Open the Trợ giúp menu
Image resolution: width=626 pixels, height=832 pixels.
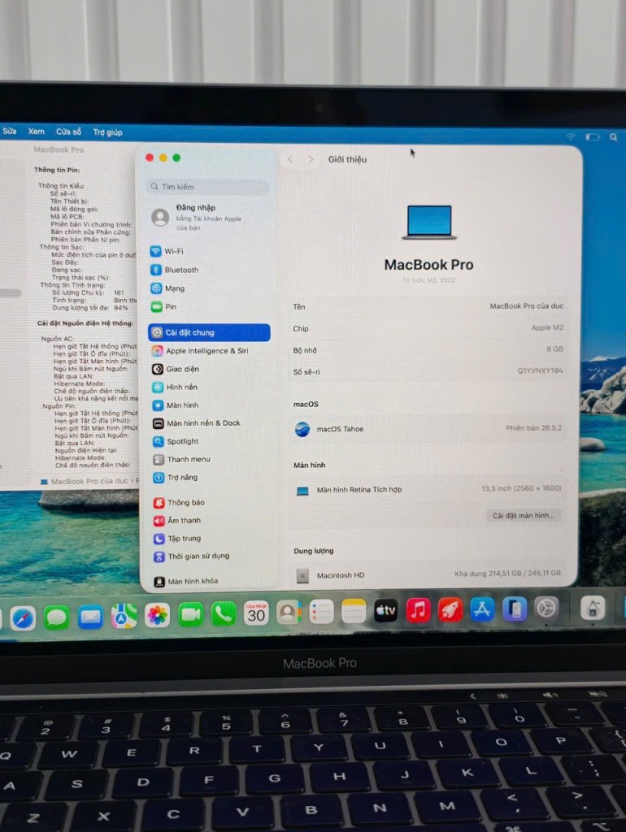click(108, 132)
